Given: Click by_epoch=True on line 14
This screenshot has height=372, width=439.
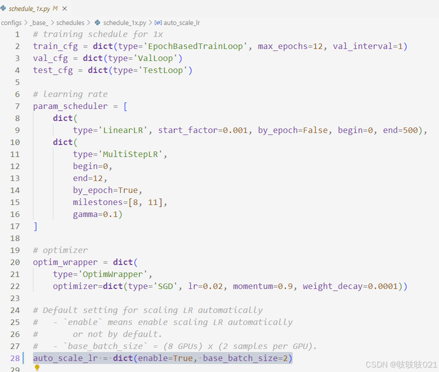Looking at the screenshot, I should point(105,190).
